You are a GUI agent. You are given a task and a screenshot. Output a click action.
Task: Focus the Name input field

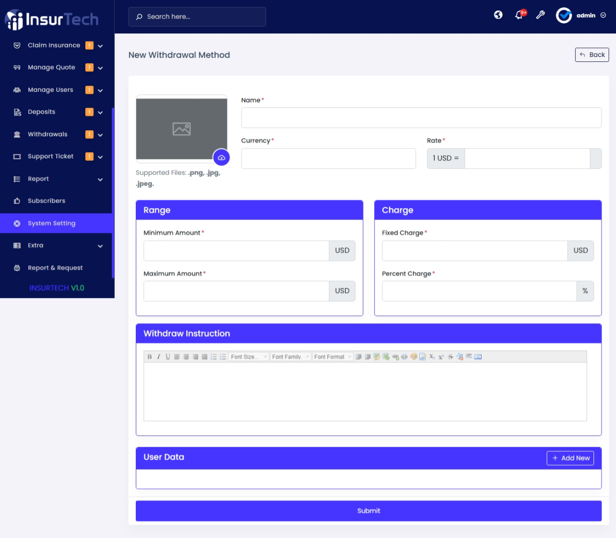tap(421, 118)
